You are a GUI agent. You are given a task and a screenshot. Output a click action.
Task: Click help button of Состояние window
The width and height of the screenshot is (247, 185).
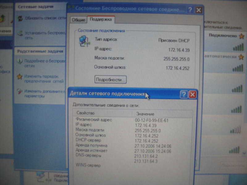click(x=190, y=10)
